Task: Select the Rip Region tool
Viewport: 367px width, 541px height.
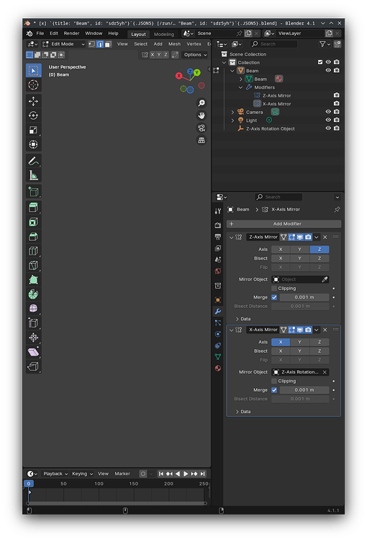Action: pyautogui.click(x=33, y=366)
